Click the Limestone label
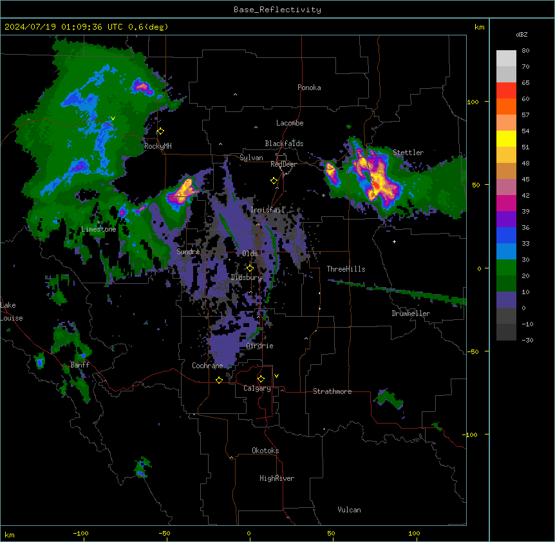The image size is (555, 542). pos(99,229)
